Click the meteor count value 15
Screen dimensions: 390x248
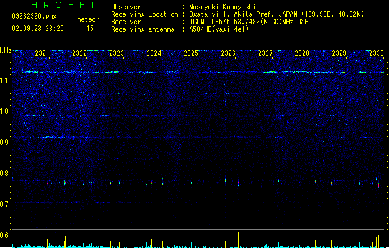pyautogui.click(x=90, y=29)
